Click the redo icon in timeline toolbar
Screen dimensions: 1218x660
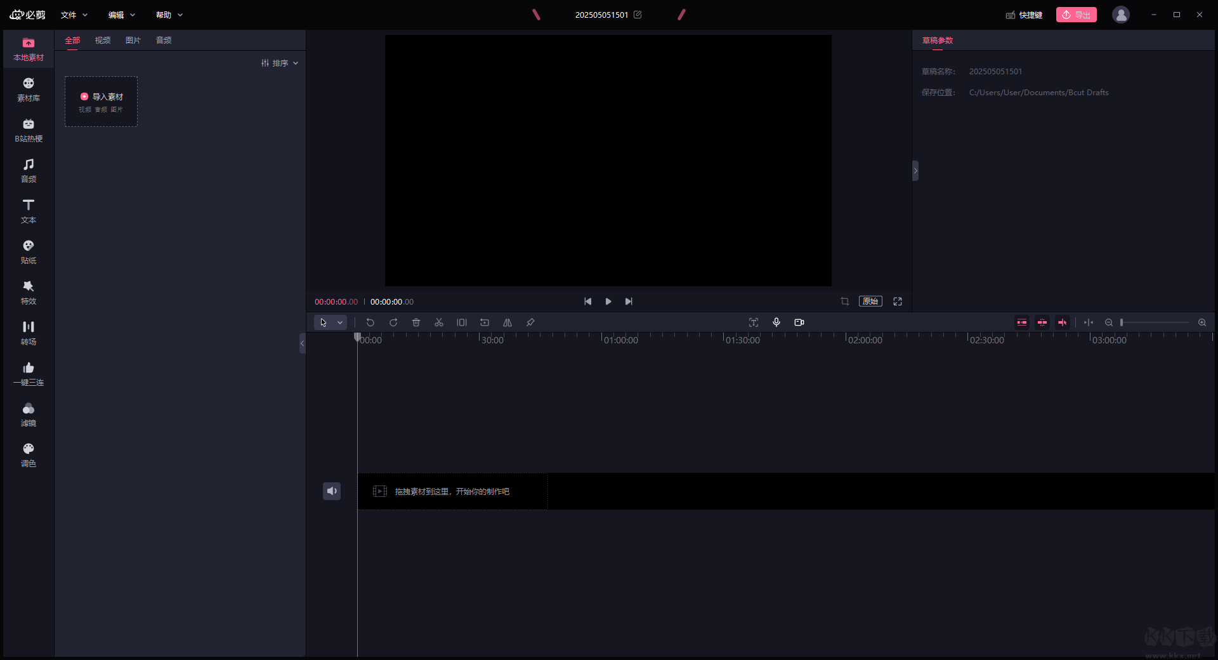point(393,322)
